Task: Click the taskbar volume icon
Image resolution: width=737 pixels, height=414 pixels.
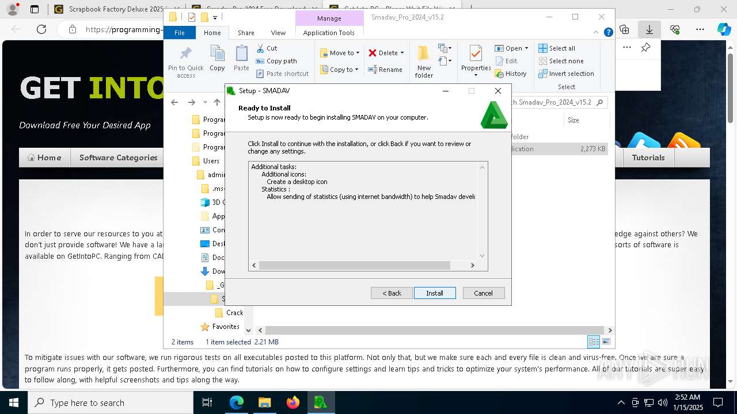Action: point(663,402)
